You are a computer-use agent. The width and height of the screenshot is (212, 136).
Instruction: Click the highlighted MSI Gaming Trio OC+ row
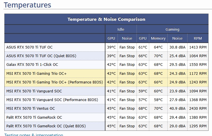106,74
